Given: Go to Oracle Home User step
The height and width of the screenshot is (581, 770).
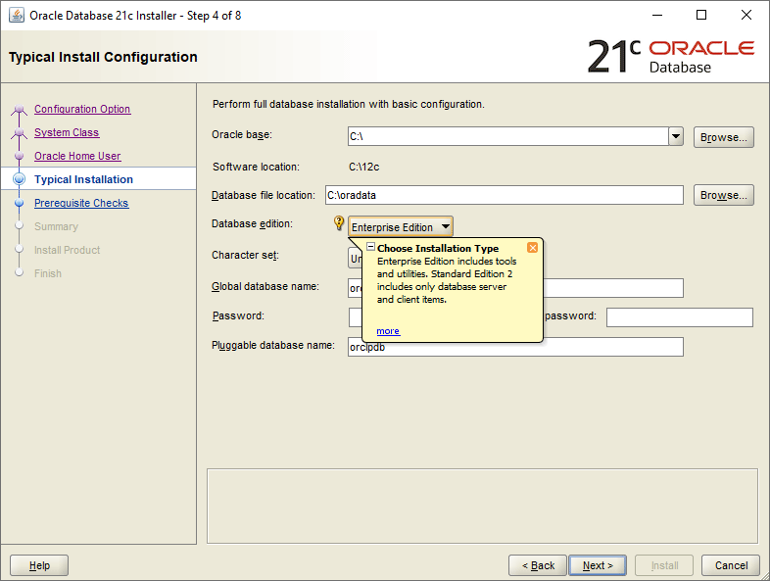Looking at the screenshot, I should point(77,156).
